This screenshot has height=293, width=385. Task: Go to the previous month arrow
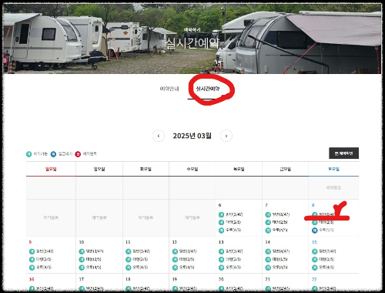click(159, 136)
